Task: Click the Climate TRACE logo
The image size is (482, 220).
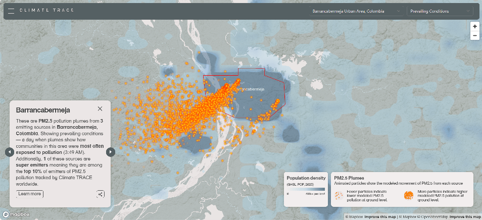Action: 46,11
